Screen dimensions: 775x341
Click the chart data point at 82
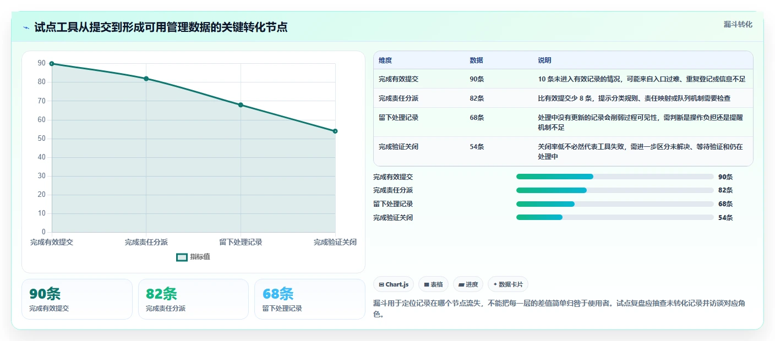[x=146, y=79]
